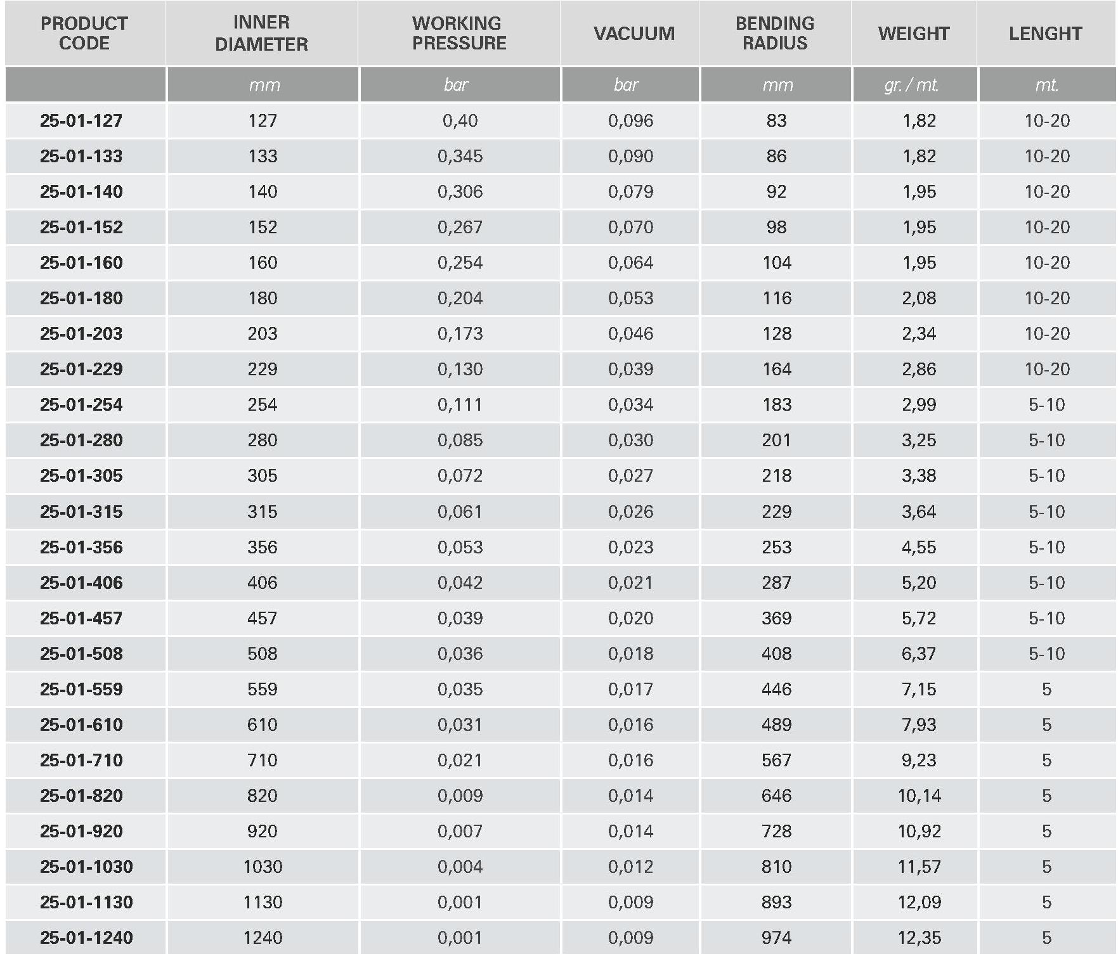
Task: Click the gr. / mt. unit cell
Action: pyautogui.click(x=911, y=85)
